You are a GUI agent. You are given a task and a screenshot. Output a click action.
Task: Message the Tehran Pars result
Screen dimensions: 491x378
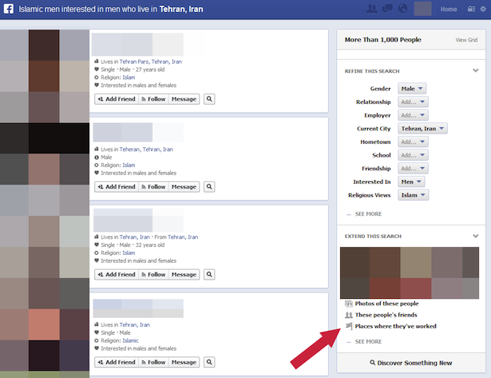coord(184,99)
